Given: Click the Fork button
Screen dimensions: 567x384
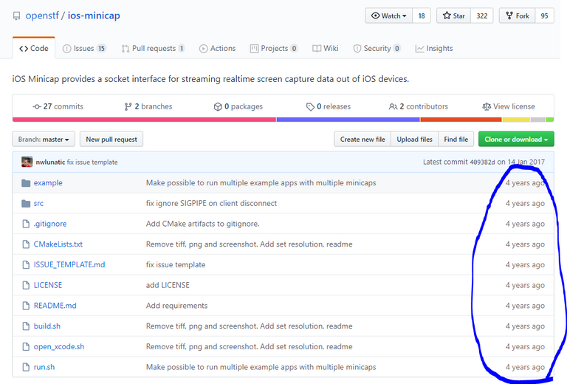Looking at the screenshot, I should tap(517, 16).
